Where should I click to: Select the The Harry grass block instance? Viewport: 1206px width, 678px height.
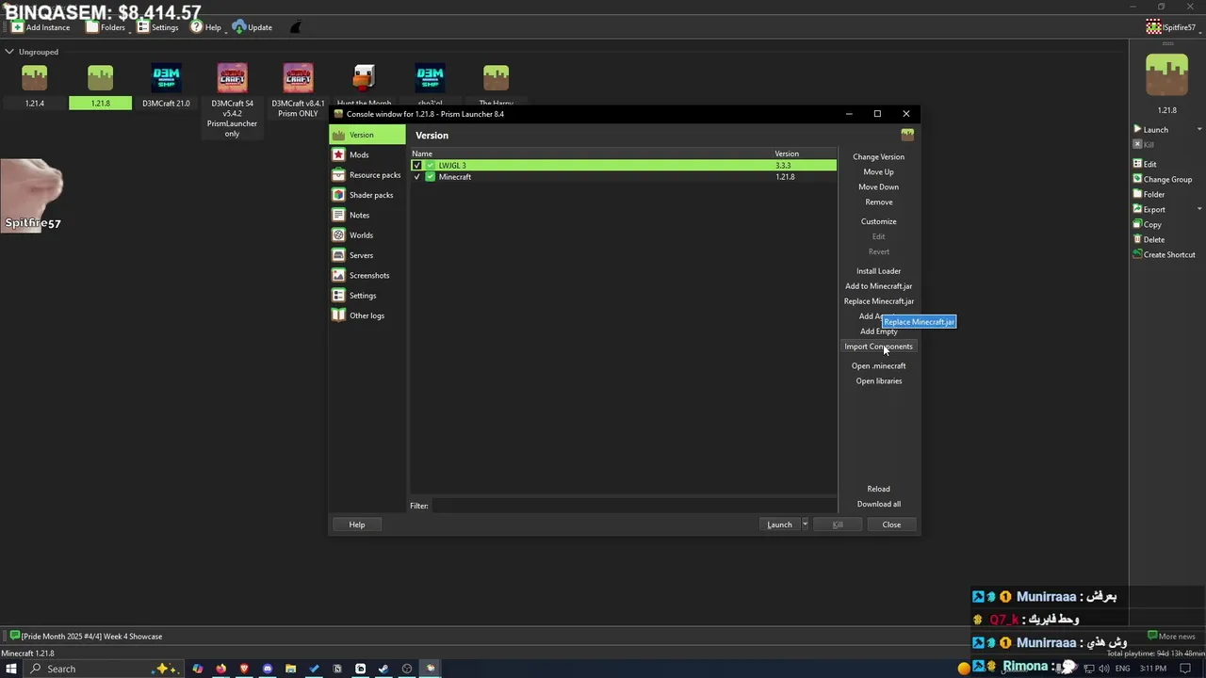[x=496, y=79]
